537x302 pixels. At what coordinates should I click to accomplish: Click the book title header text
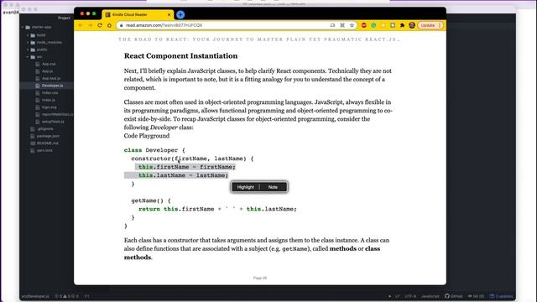(x=259, y=39)
